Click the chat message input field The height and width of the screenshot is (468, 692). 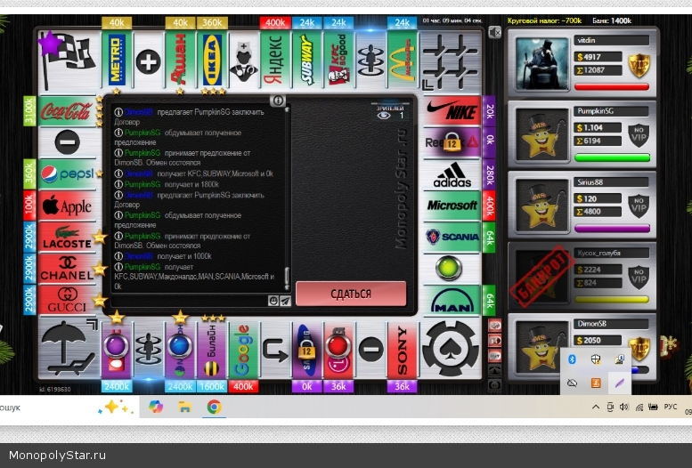[x=190, y=301]
